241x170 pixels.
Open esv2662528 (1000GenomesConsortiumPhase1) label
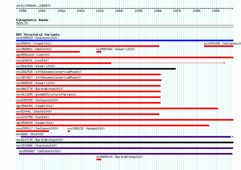click(x=49, y=72)
